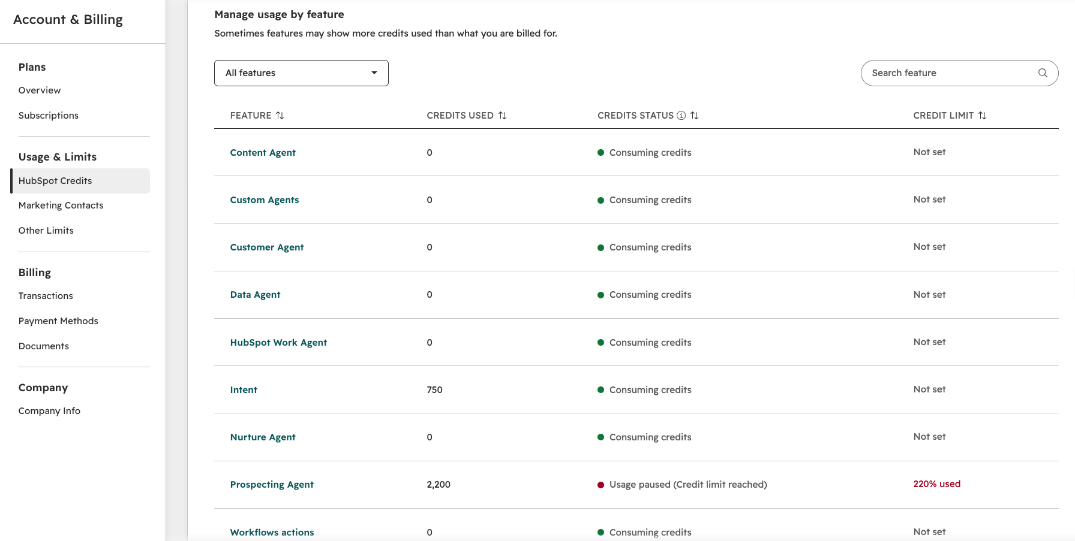This screenshot has width=1075, height=541.
Task: Open the Data Agent feature link
Action: (x=255, y=295)
